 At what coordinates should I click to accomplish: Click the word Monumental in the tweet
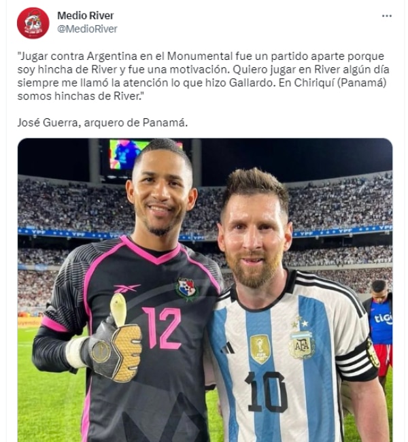pos(199,56)
